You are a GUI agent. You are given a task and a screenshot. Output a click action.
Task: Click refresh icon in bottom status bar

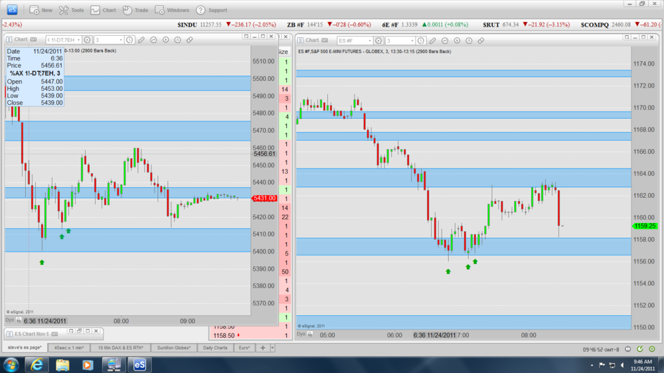coord(640,349)
